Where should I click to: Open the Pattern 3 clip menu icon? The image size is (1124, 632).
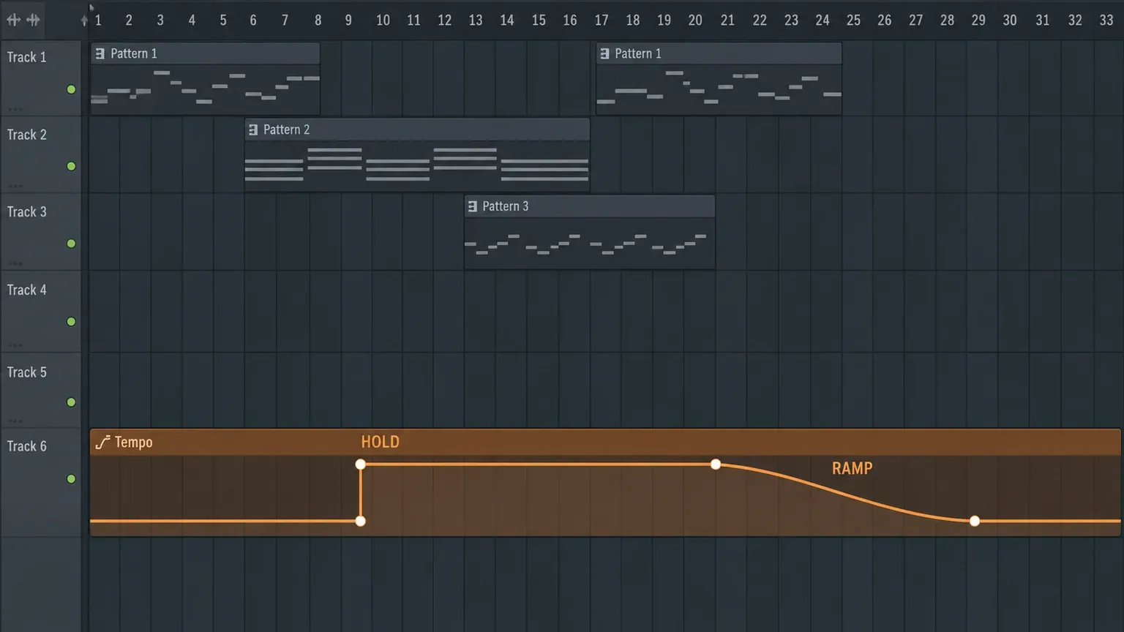pyautogui.click(x=473, y=206)
